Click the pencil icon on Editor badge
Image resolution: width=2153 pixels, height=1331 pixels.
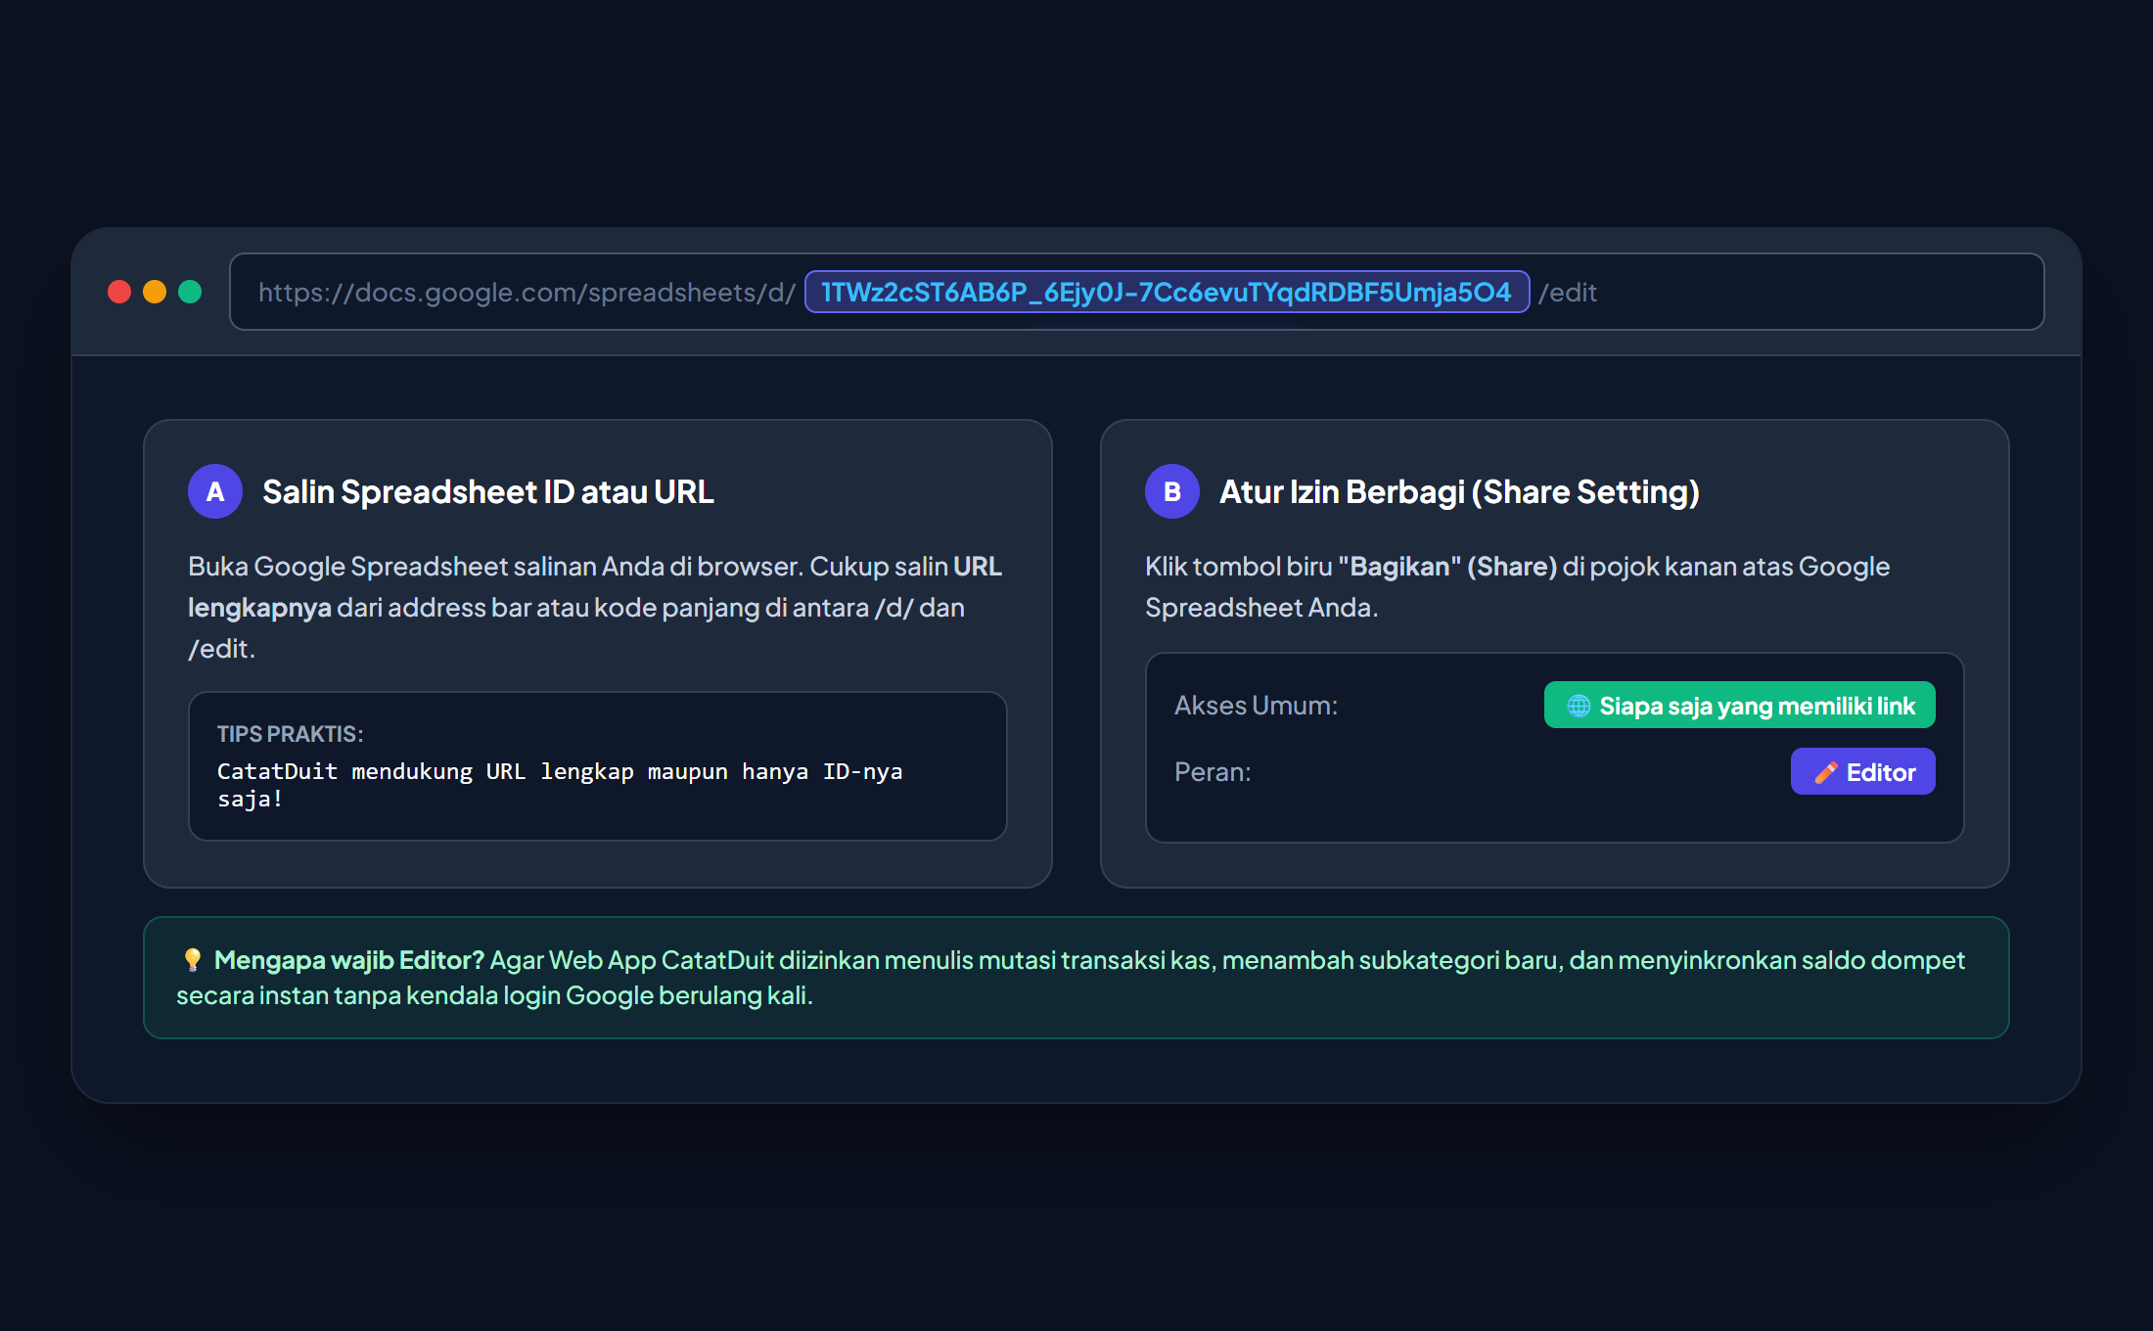1825,772
